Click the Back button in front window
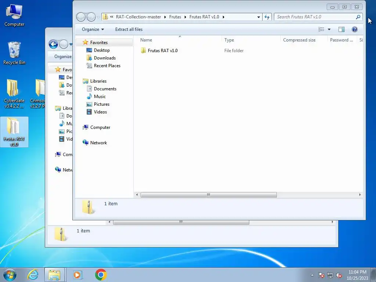The image size is (376, 282). [81, 17]
